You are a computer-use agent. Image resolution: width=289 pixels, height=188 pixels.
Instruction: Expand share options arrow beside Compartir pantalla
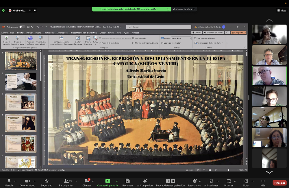click(x=117, y=181)
